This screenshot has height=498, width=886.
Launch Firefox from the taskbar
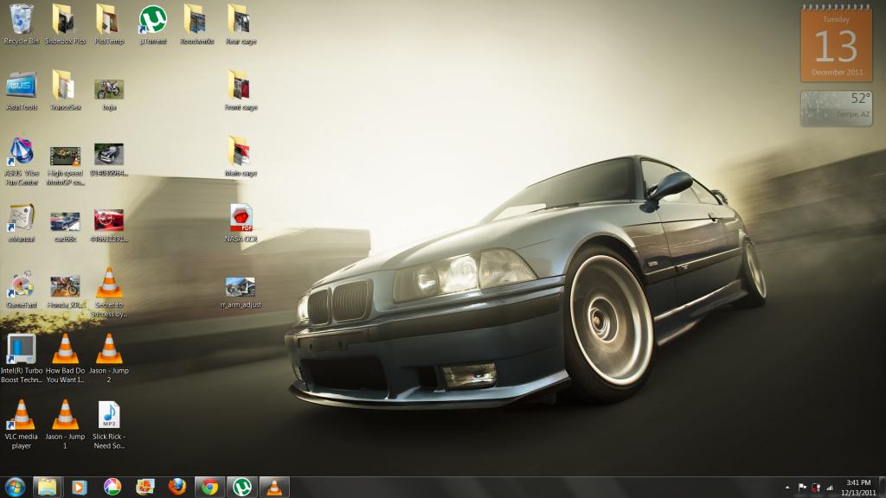[177, 486]
